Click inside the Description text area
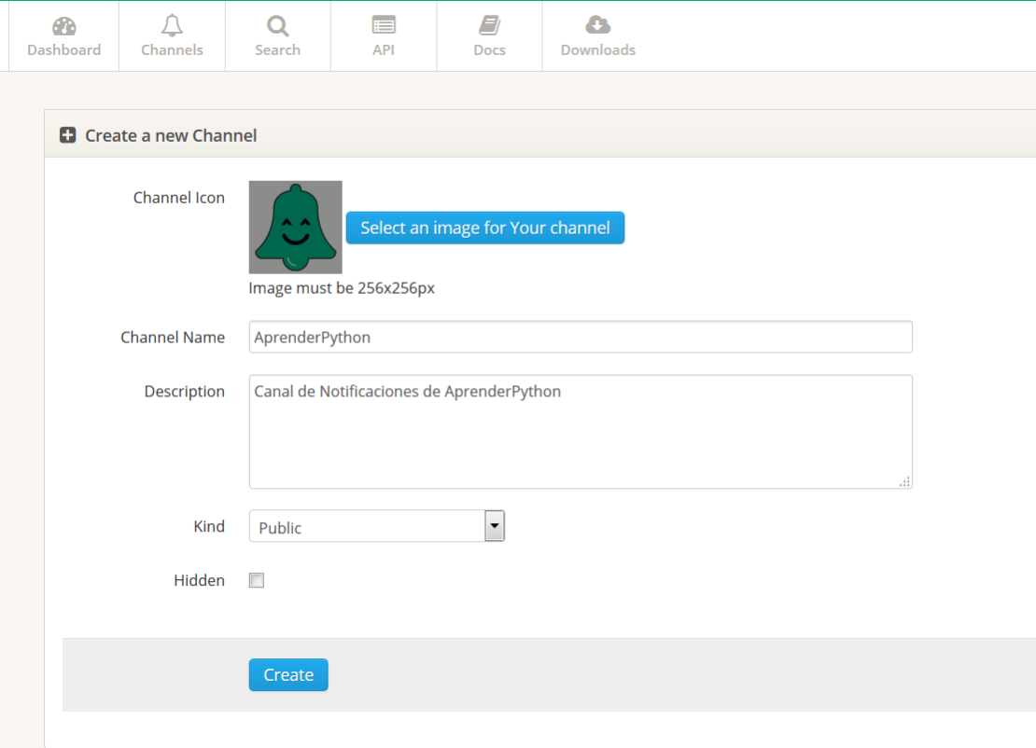The image size is (1036, 748). click(x=581, y=432)
